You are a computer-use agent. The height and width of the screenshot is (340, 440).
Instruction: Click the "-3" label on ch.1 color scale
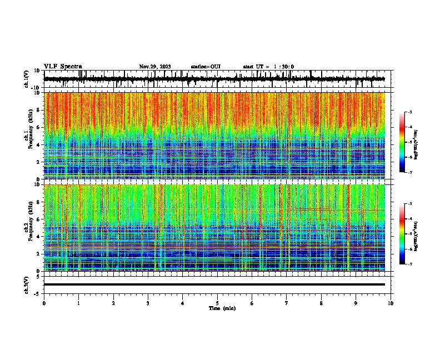[x=409, y=112]
